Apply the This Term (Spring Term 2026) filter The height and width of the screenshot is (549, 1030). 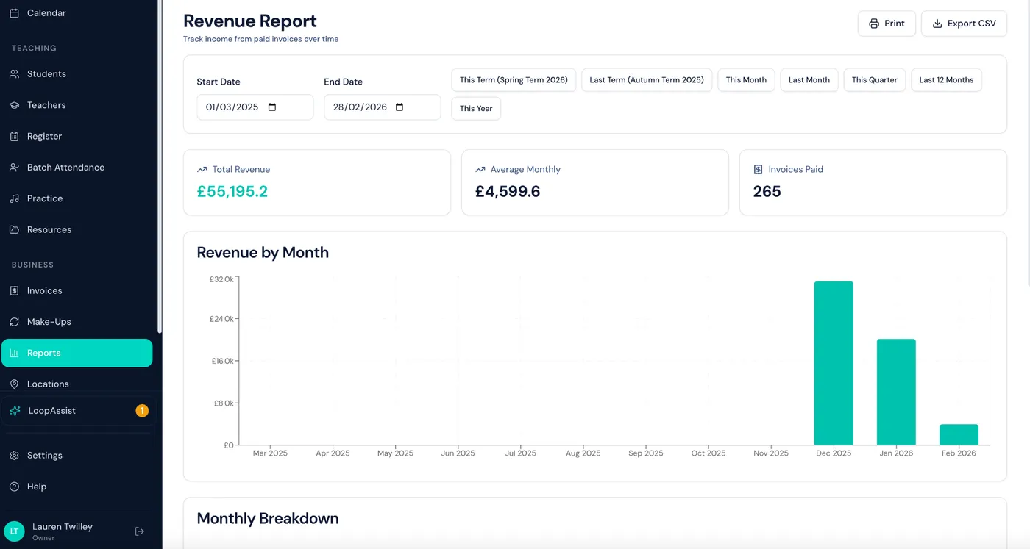coord(513,80)
